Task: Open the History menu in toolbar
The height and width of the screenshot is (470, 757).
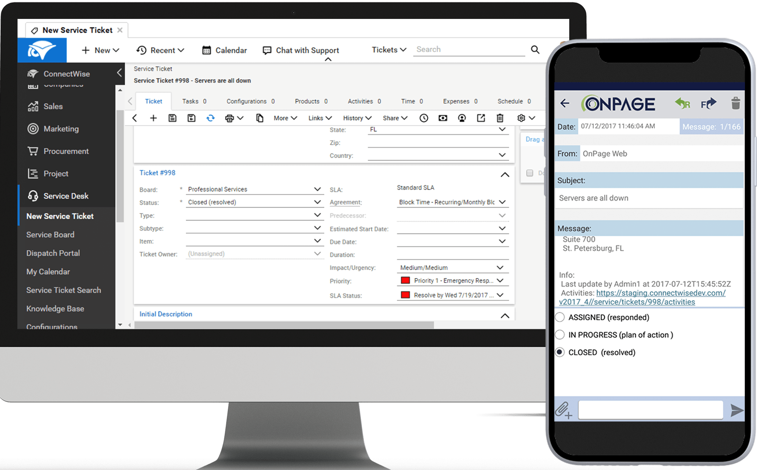Action: click(357, 118)
